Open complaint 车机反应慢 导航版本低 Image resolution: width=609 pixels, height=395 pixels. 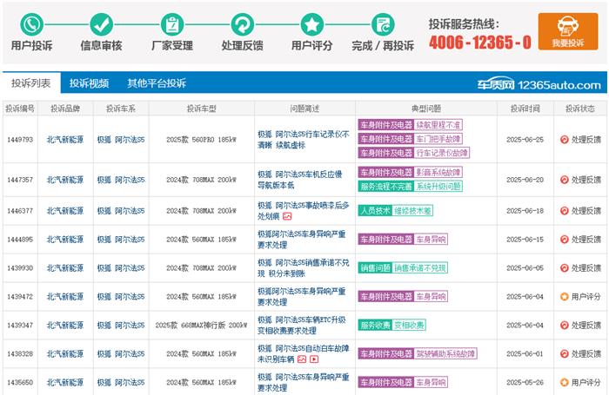pos(300,180)
